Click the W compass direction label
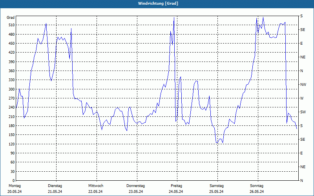The height and width of the screenshot is (196, 314). tap(302, 98)
